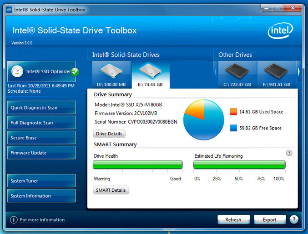308x234 pixels.
Task: Click the Model: Intel SSD X25-M 80GB text
Action: point(128,105)
